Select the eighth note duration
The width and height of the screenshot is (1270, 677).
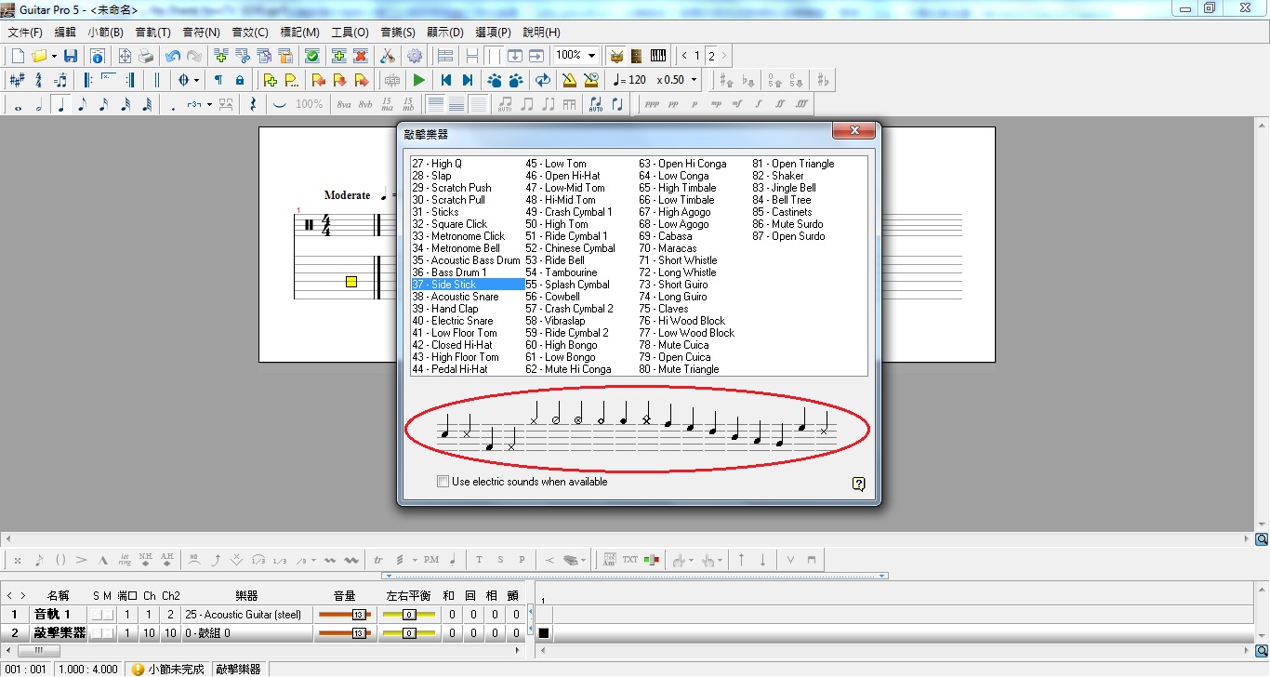(x=83, y=105)
